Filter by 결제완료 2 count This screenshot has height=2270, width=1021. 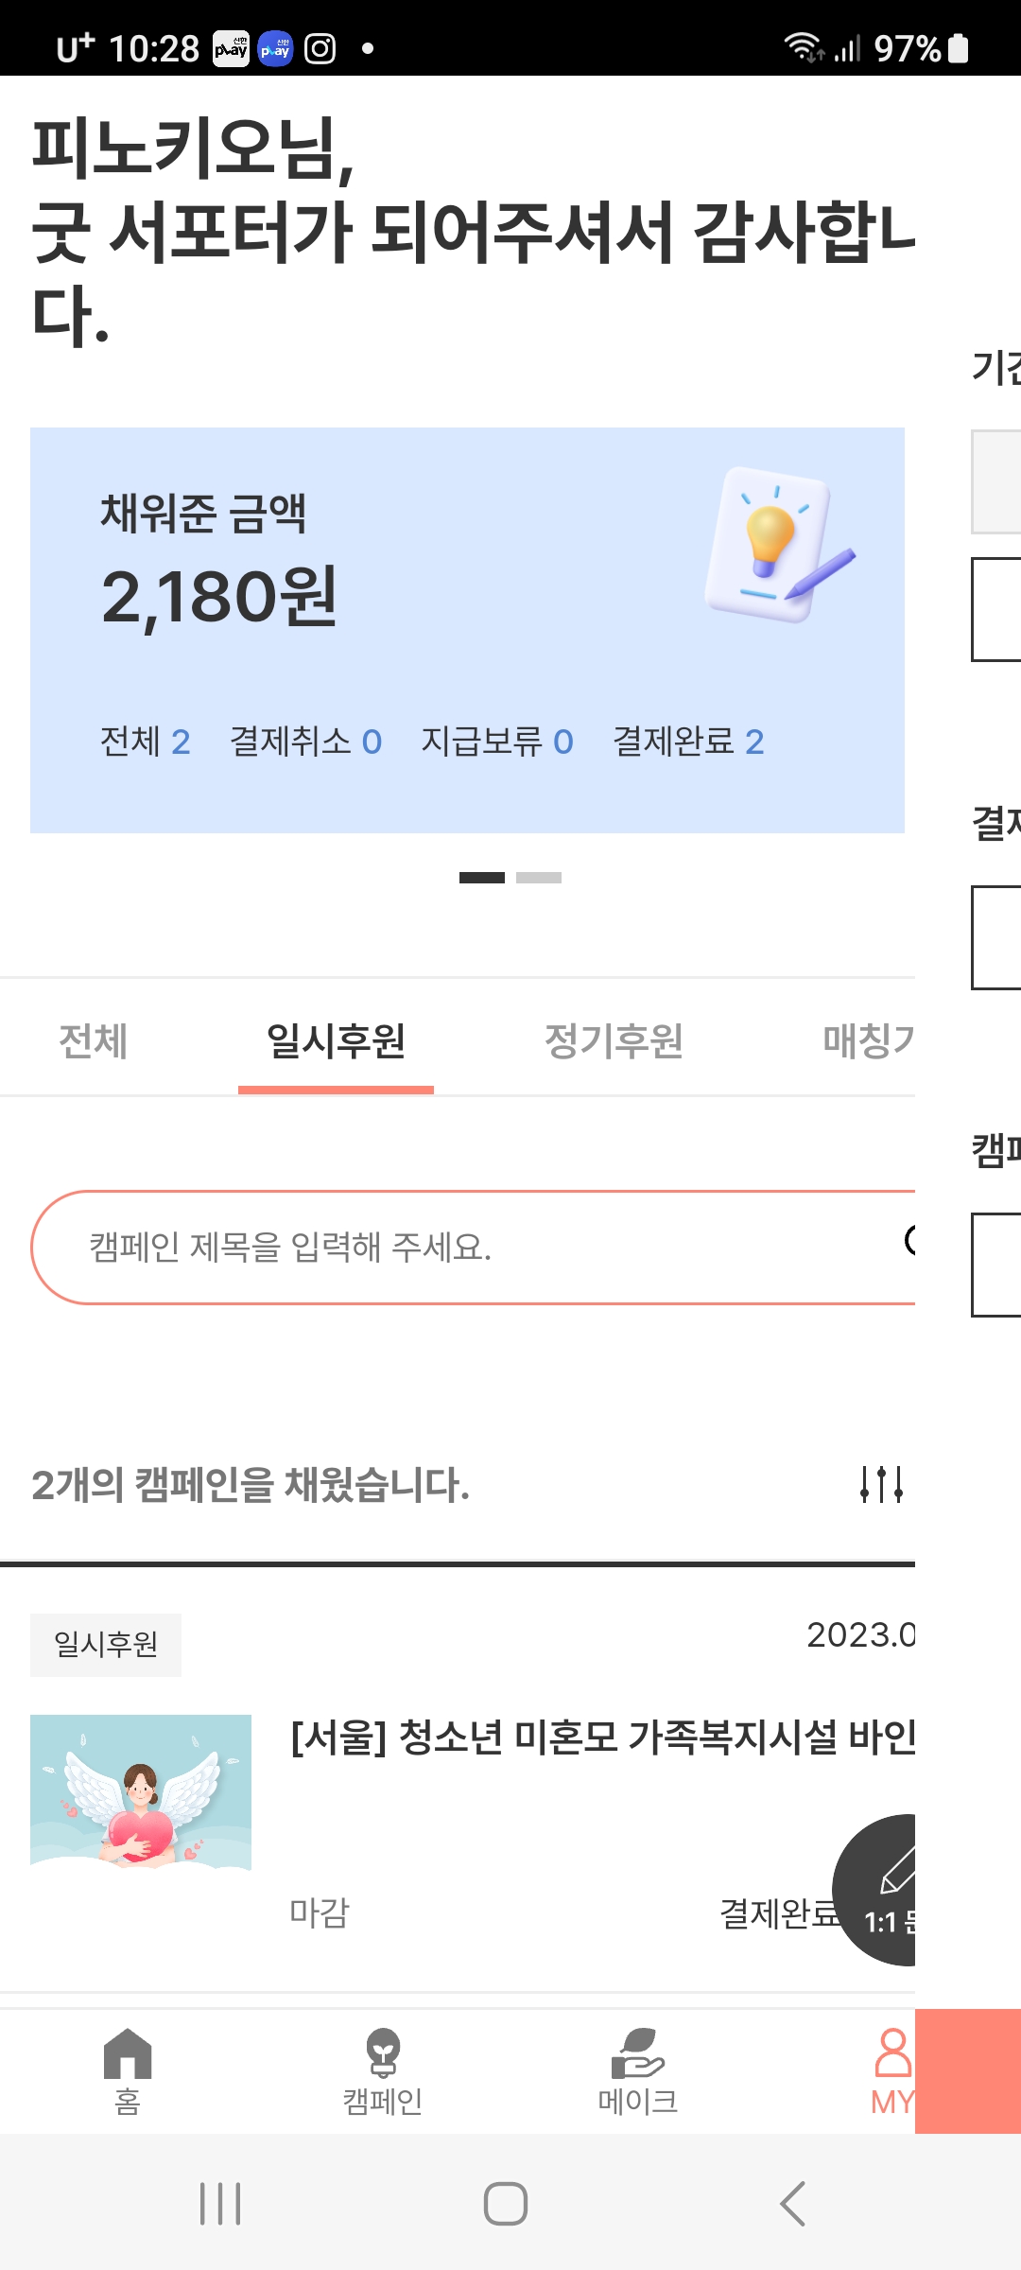click(x=688, y=742)
